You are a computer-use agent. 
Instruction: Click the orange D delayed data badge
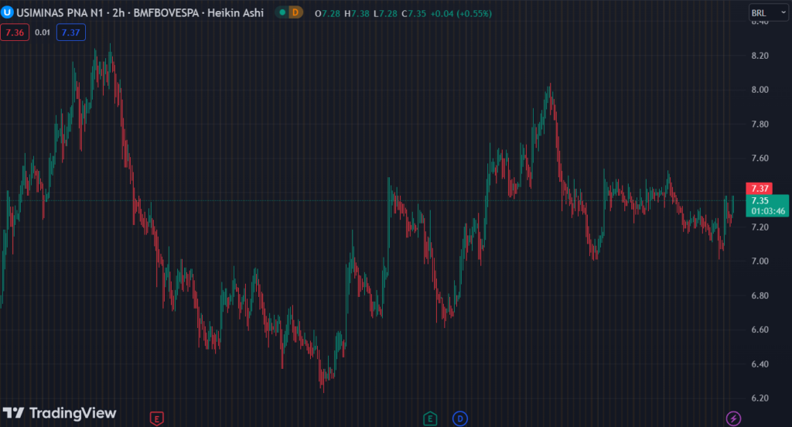click(x=295, y=12)
